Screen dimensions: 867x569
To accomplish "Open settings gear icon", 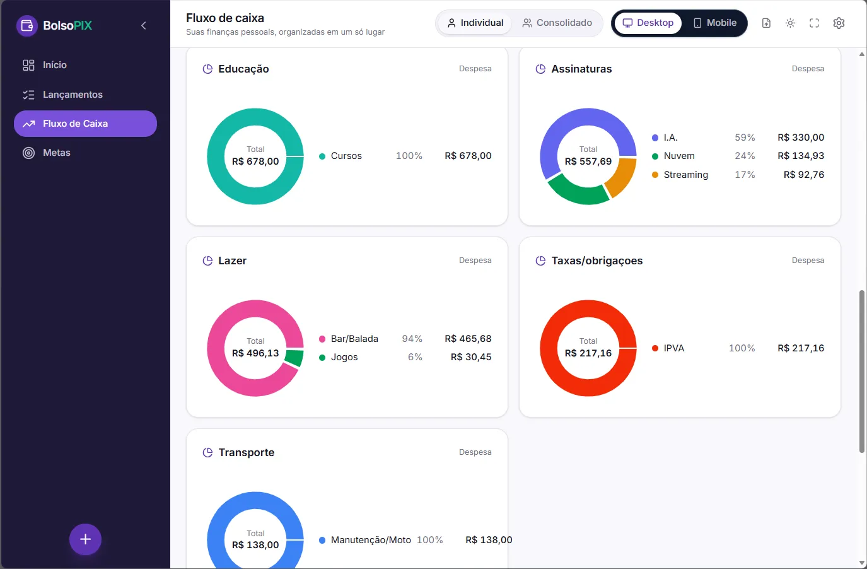I will 839,23.
